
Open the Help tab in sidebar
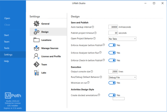(6, 61)
